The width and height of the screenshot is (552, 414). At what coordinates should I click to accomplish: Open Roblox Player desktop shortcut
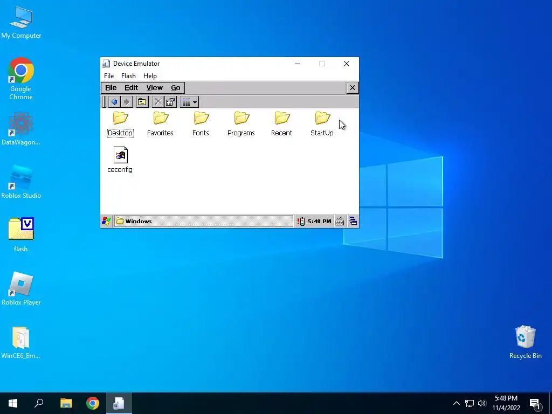[x=21, y=288]
